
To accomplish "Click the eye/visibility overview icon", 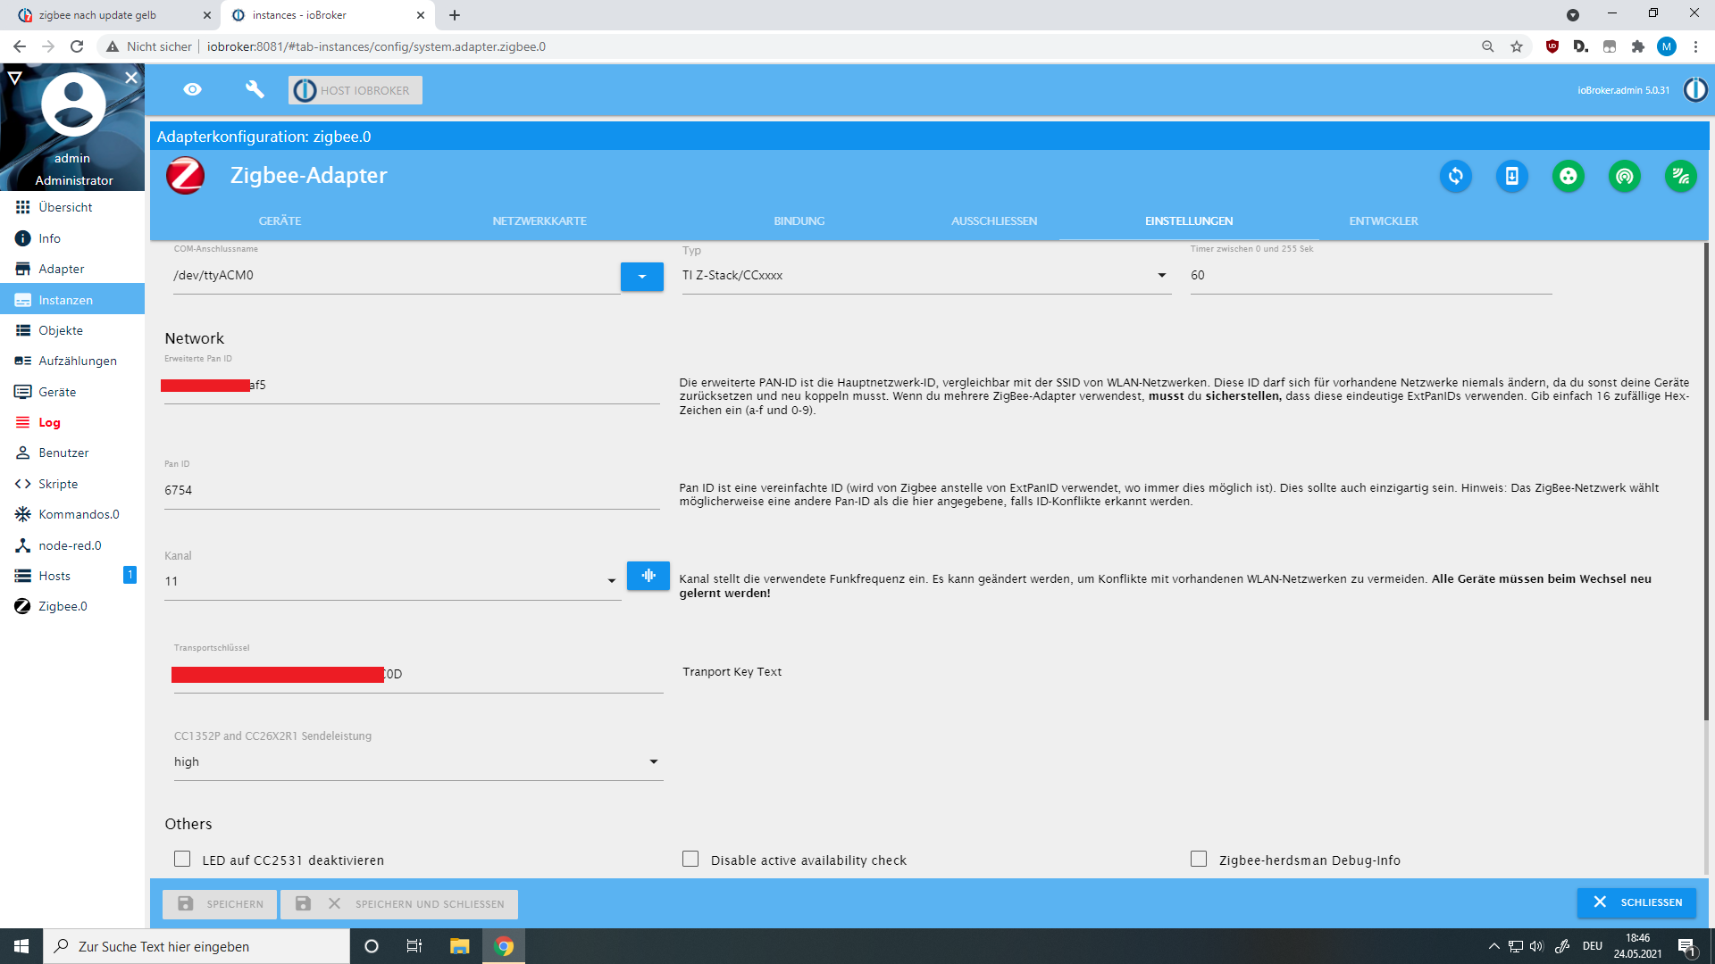I will [193, 91].
